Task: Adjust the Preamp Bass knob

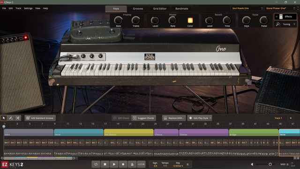Action: tap(118, 20)
